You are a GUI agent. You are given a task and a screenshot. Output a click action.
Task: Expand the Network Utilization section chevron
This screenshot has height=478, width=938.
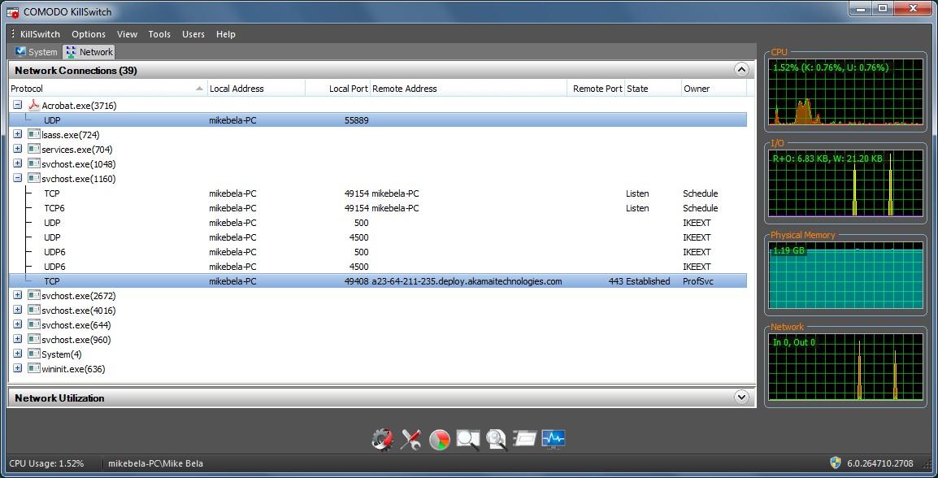coord(741,398)
